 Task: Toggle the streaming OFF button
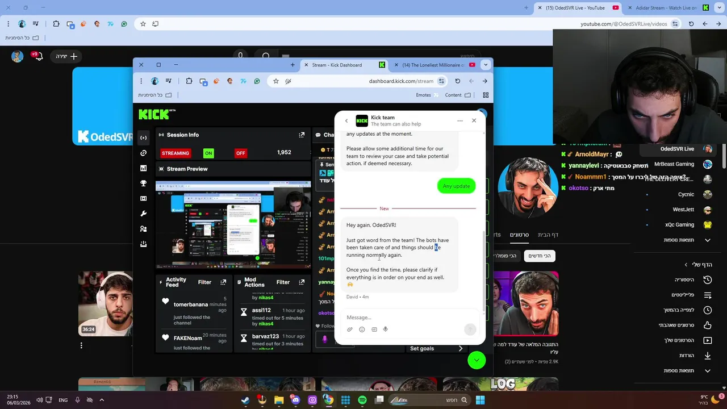pos(241,153)
